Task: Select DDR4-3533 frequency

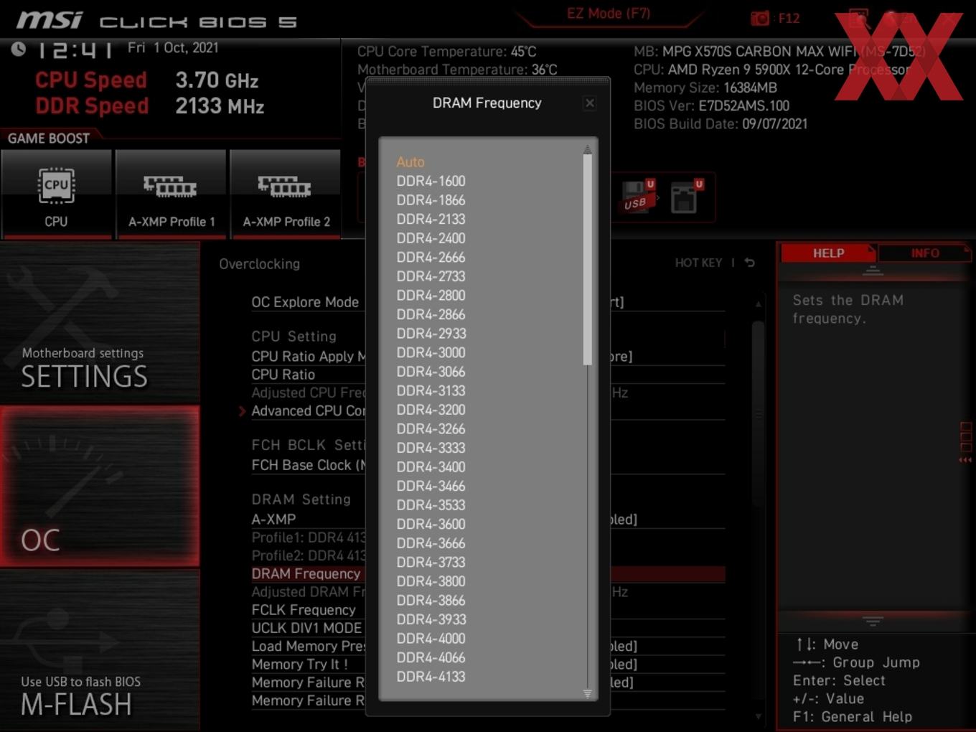Action: (431, 505)
